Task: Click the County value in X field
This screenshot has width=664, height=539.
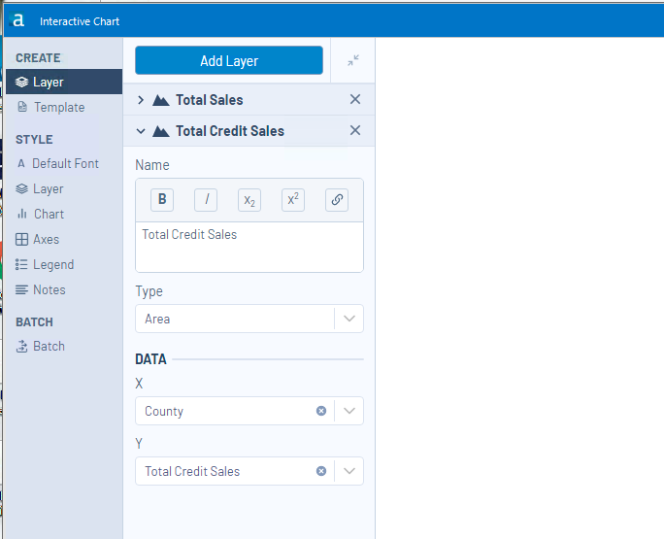Action: click(164, 411)
